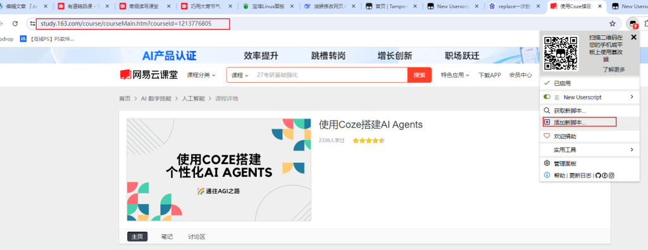The width and height of the screenshot is (648, 250).
Task: Bookmark this page with the star icon
Action: tap(613, 23)
